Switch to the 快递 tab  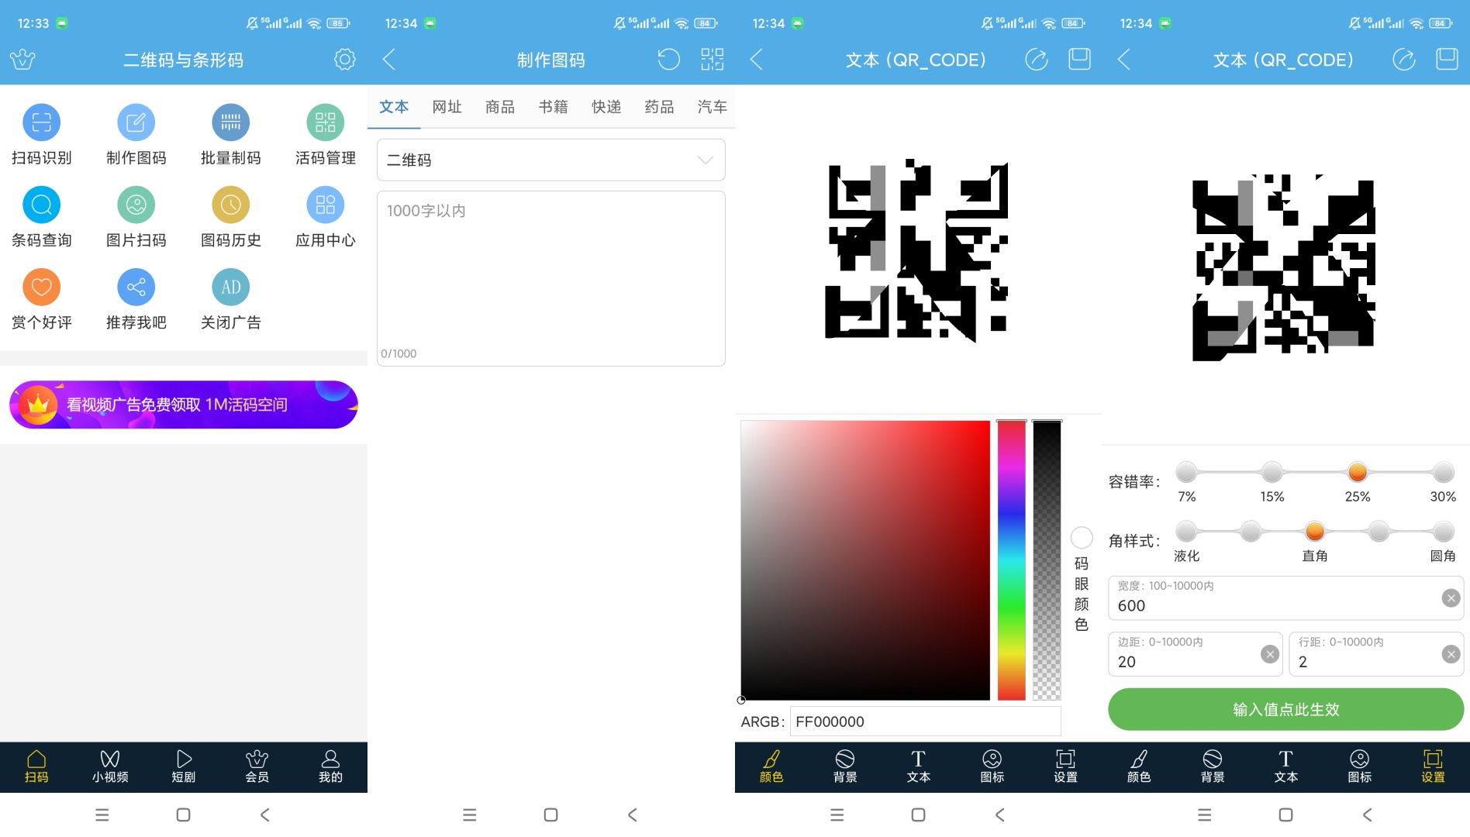click(x=606, y=107)
